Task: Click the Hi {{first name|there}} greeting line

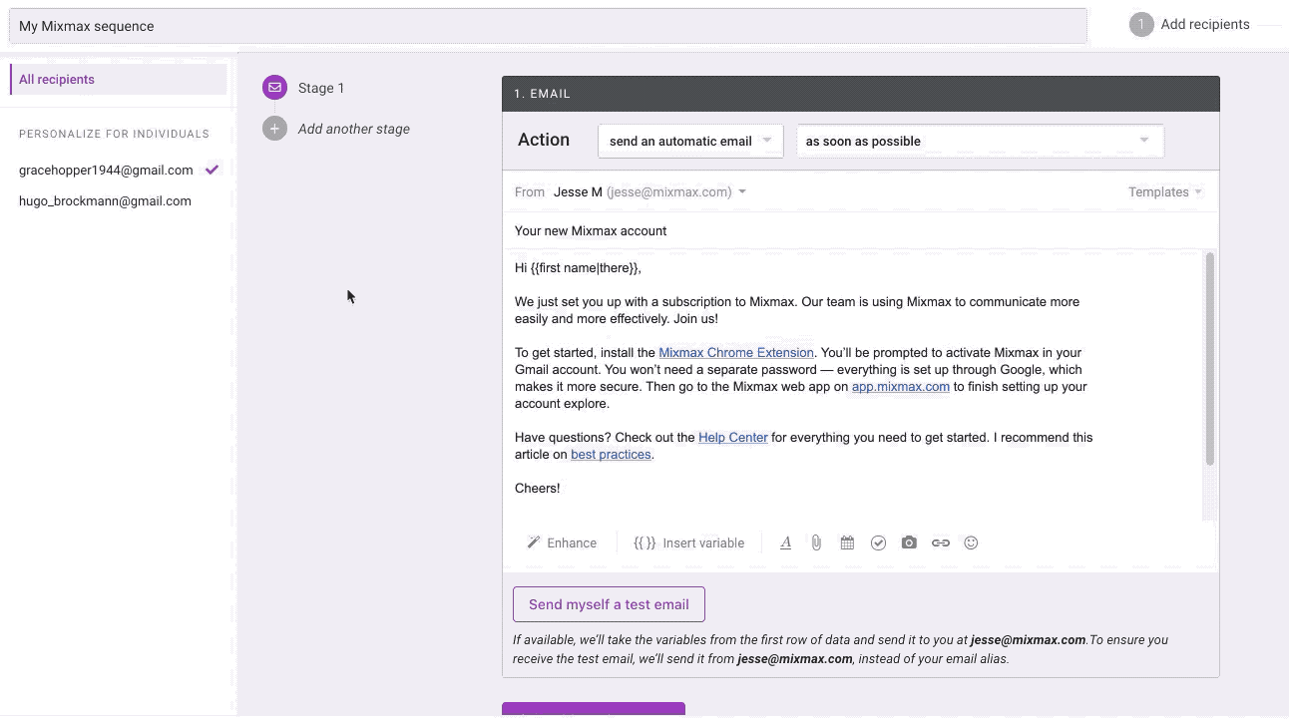Action: coord(578,267)
